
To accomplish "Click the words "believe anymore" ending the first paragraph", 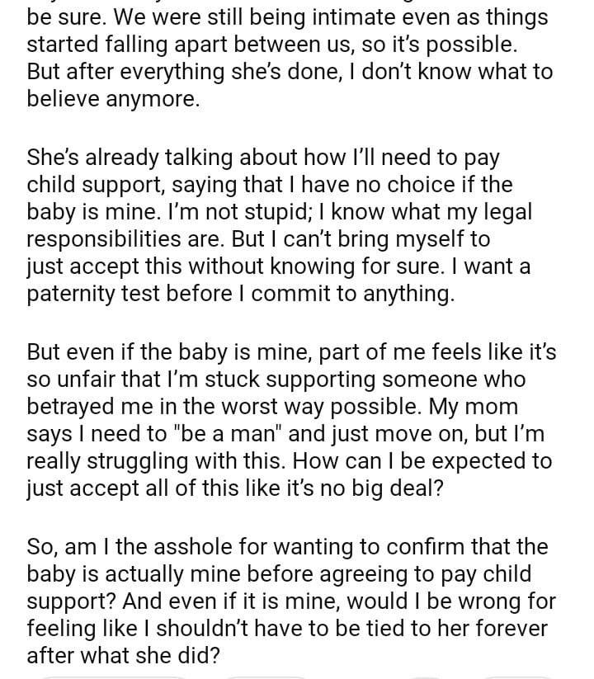I will (x=113, y=100).
